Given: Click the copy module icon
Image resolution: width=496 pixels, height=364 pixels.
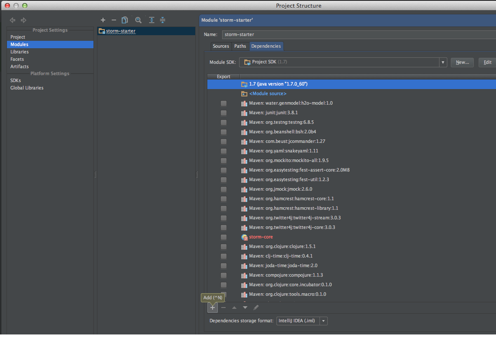Looking at the screenshot, I should tap(125, 20).
